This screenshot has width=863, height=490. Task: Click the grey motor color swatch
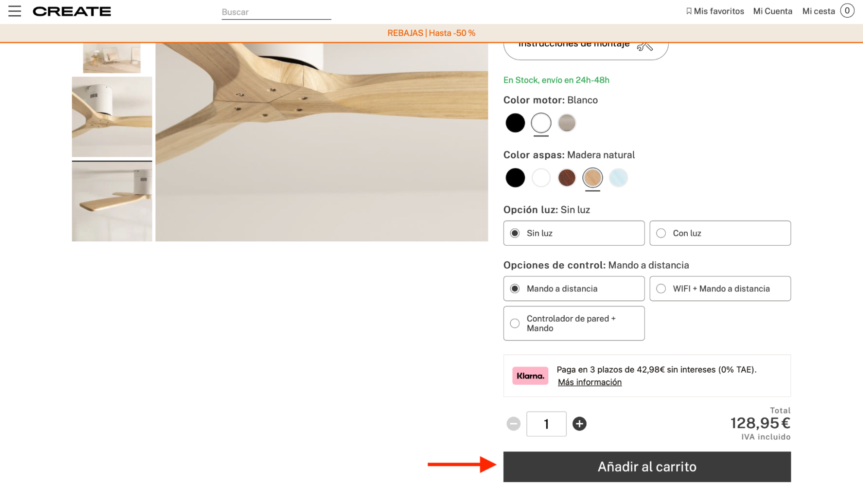567,123
